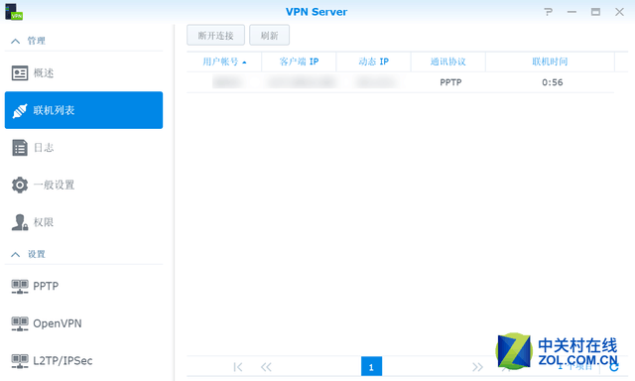Click the 日志 document icon

click(20, 148)
